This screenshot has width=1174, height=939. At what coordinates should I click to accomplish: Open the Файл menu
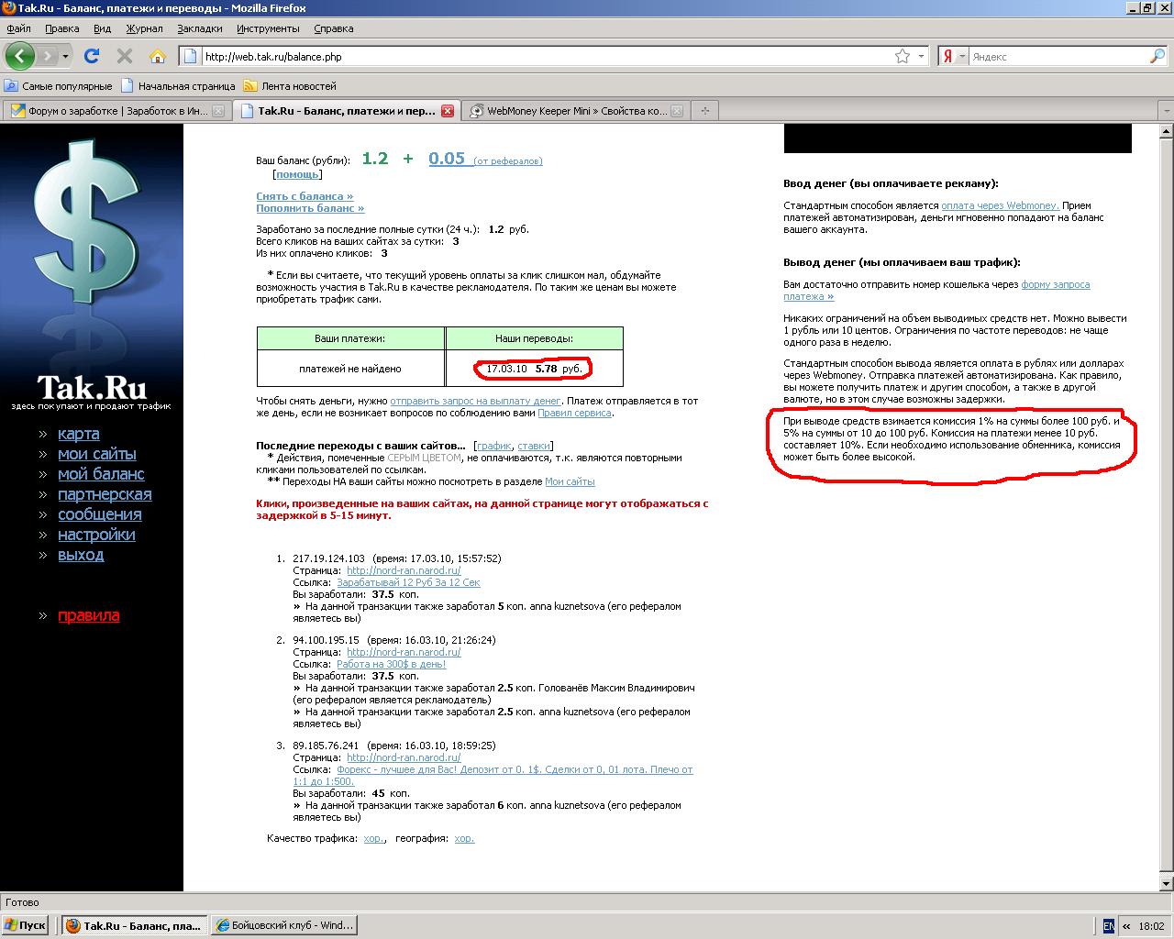18,28
